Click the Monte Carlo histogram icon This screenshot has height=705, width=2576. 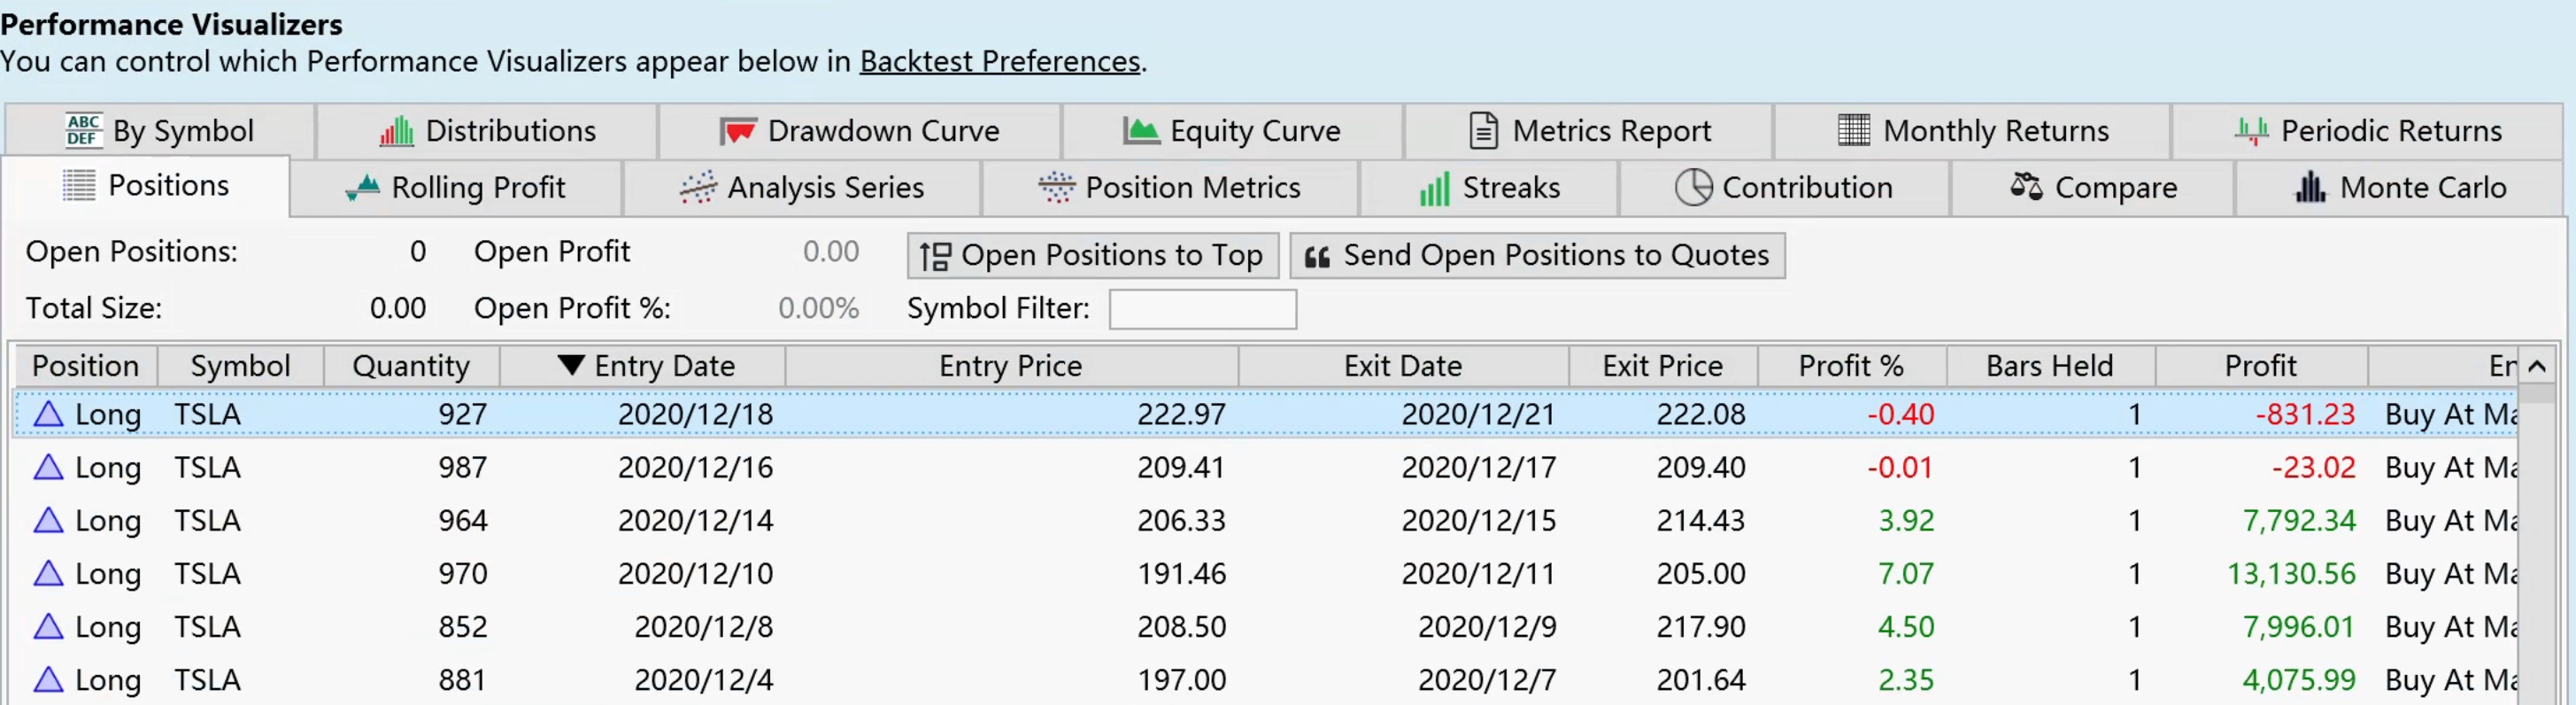(x=2310, y=188)
